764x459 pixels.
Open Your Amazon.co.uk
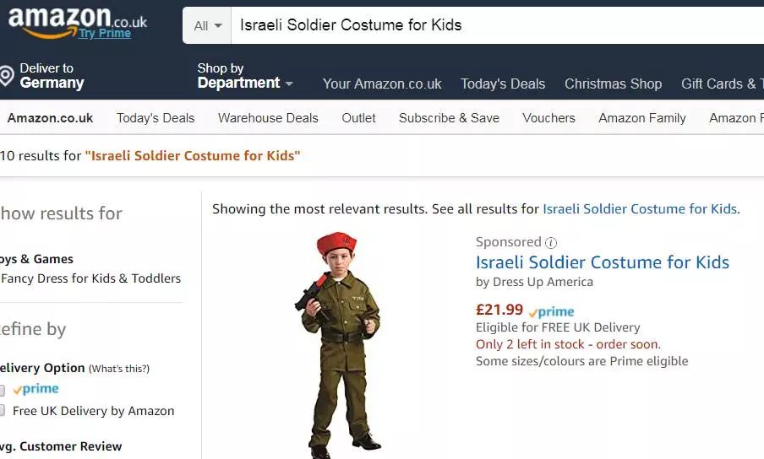(x=382, y=84)
